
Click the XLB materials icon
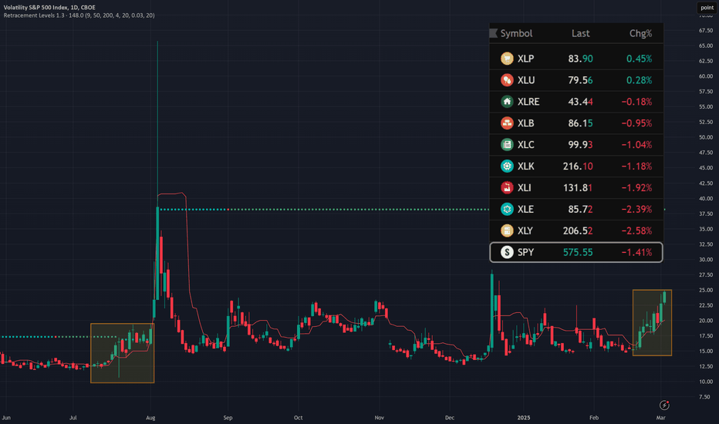(x=507, y=123)
